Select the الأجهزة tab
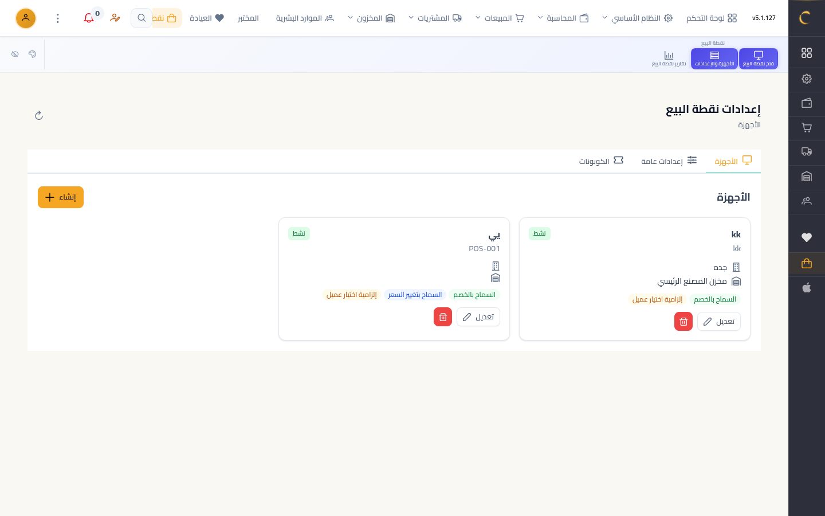Viewport: 825px width, 516px height. (x=733, y=161)
